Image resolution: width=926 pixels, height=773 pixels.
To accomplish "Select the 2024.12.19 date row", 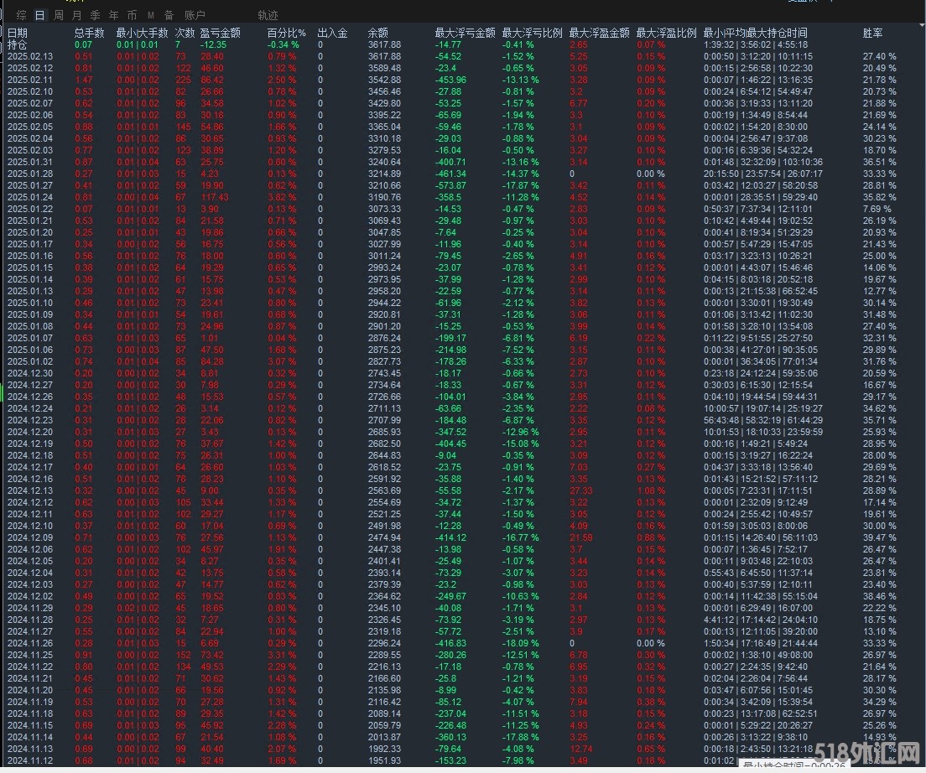I will (x=30, y=444).
